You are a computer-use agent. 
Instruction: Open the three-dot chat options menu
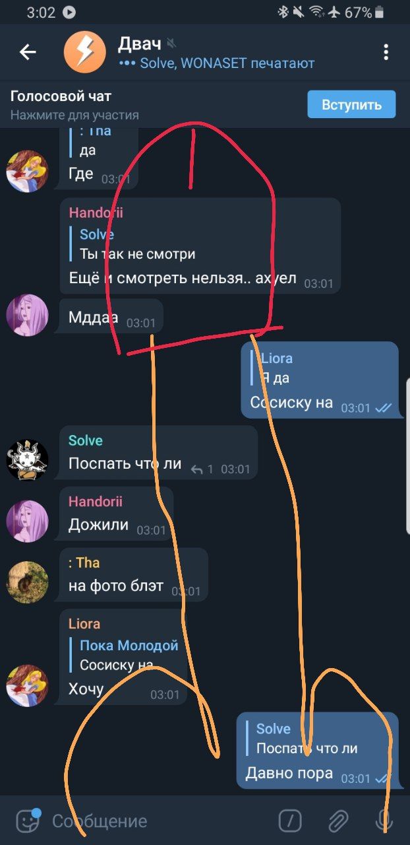386,53
